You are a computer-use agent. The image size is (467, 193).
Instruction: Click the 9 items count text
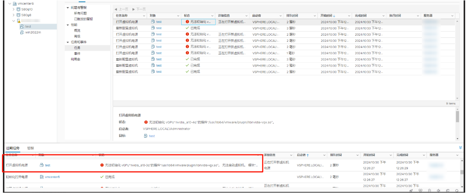[451, 103]
